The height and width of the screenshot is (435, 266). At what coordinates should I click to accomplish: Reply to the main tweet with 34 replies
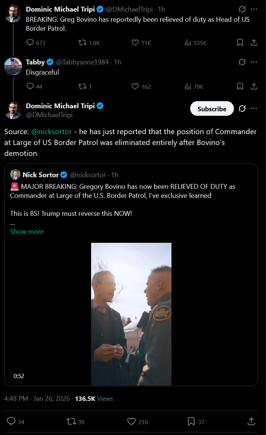pyautogui.click(x=12, y=422)
